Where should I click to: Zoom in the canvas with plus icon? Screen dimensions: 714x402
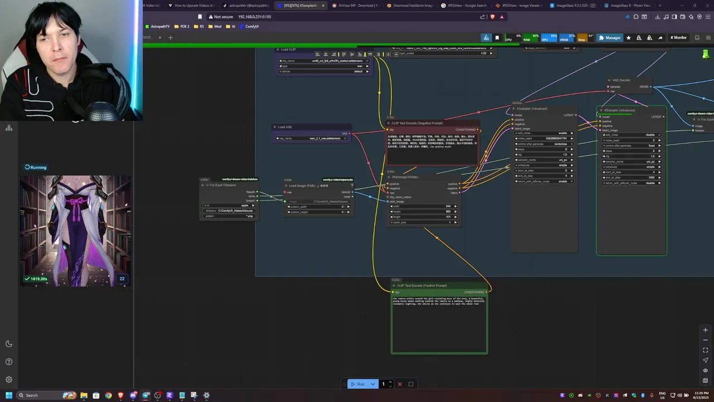(x=705, y=330)
